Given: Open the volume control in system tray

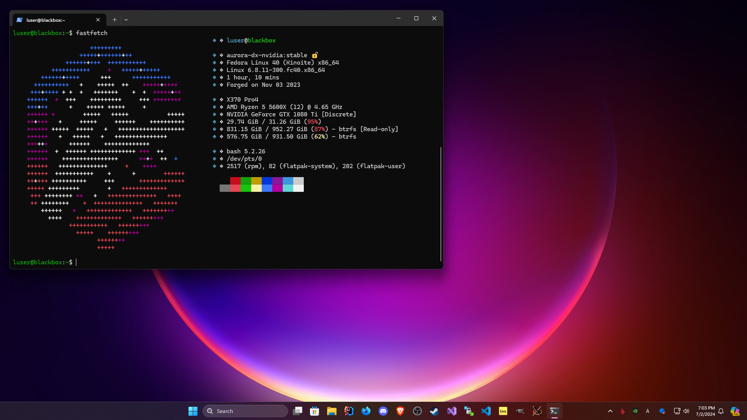Looking at the screenshot, I should click(x=686, y=411).
